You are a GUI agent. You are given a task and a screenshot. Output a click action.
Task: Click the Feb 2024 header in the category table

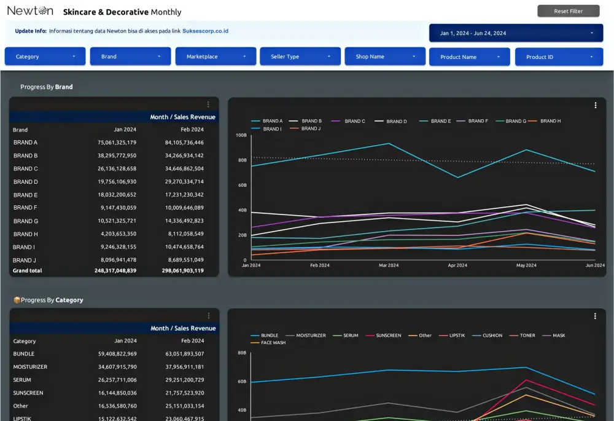click(x=192, y=341)
